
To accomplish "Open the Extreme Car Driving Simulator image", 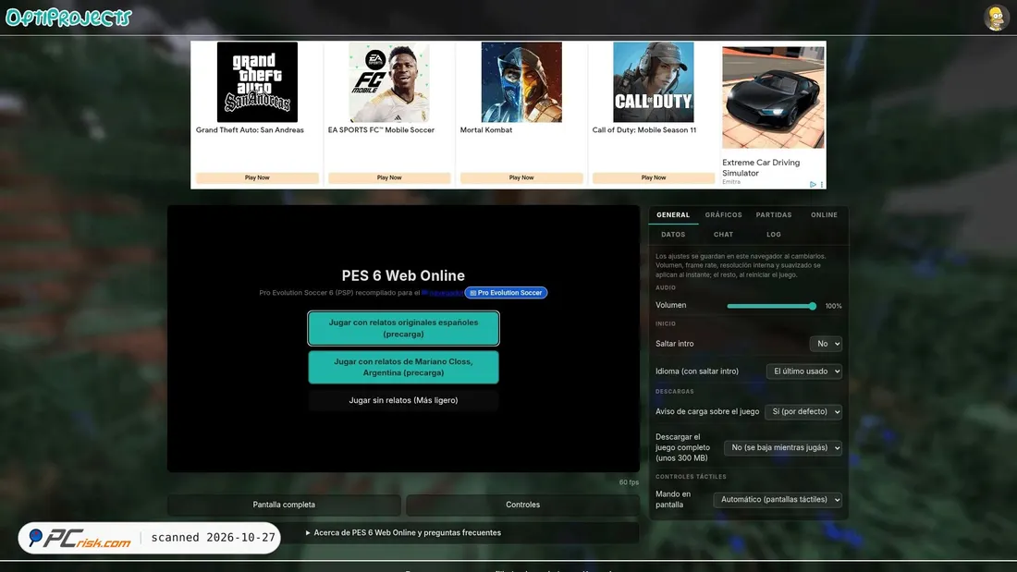I will click(773, 97).
